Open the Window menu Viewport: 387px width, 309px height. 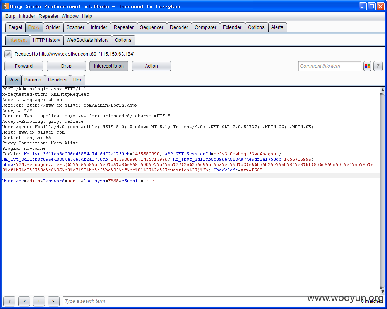[x=70, y=16]
